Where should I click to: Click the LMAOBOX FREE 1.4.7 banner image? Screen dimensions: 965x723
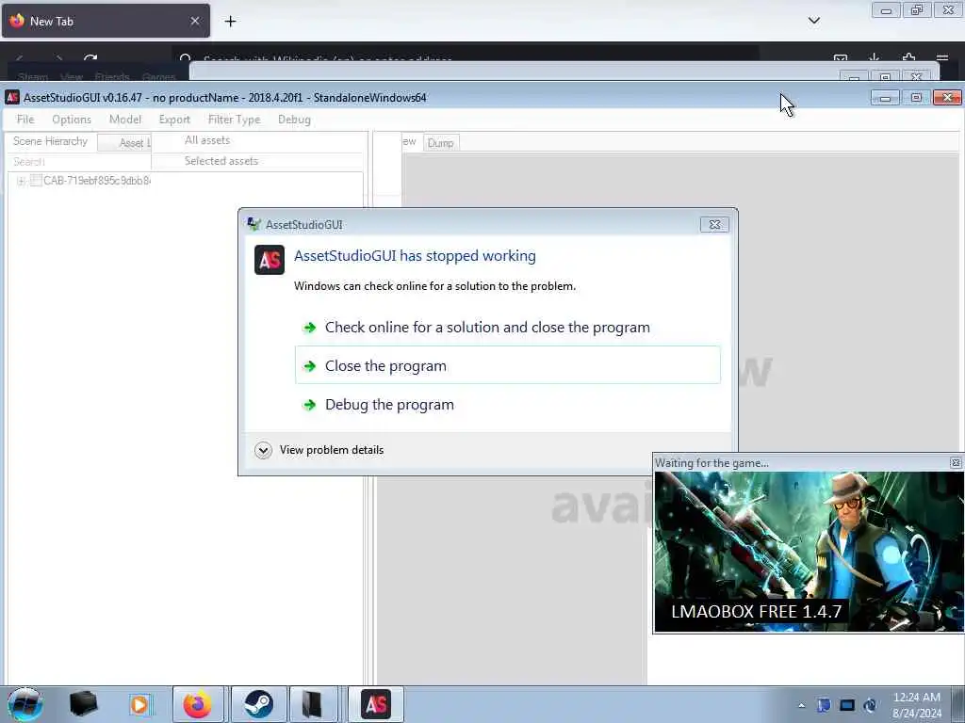(808, 552)
